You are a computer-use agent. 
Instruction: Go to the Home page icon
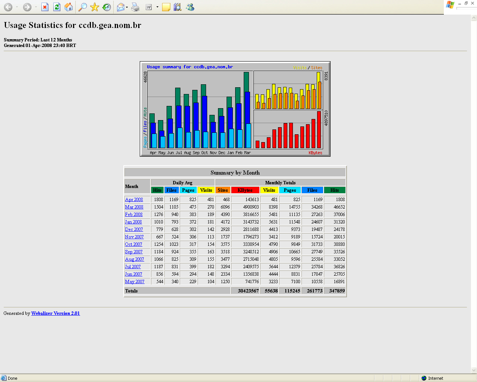(69, 7)
